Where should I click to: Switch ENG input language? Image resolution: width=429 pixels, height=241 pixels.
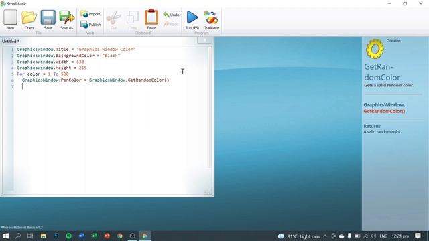(383, 236)
